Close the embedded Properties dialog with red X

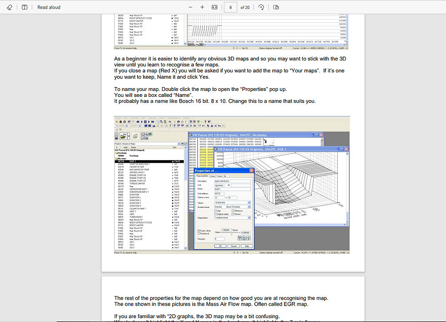point(252,171)
